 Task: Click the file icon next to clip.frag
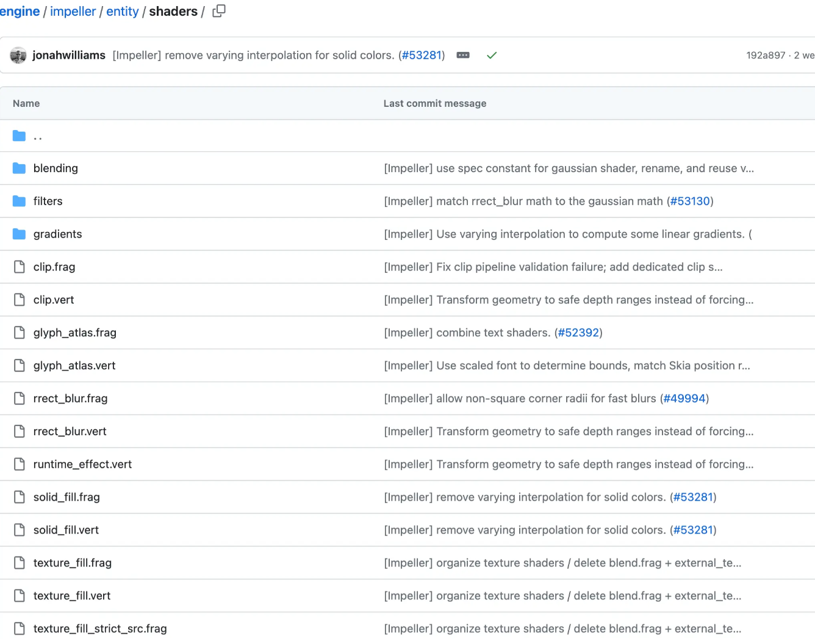[18, 267]
